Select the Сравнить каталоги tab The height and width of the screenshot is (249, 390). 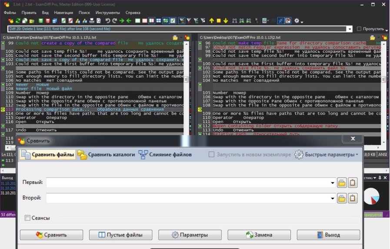point(106,155)
